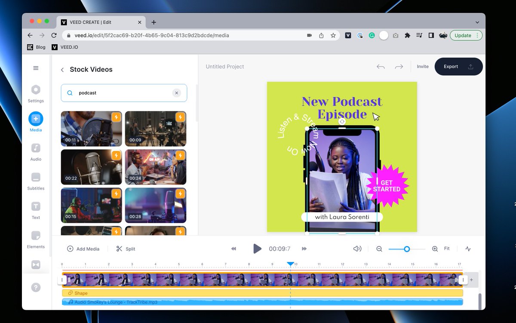Click the camera icon in address bar
This screenshot has width=516, height=323.
tap(309, 35)
